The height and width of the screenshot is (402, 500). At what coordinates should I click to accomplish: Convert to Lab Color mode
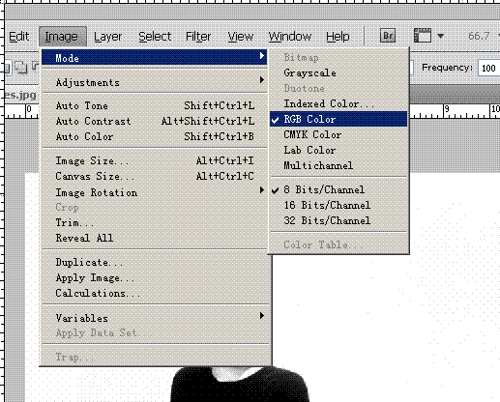pyautogui.click(x=338, y=150)
